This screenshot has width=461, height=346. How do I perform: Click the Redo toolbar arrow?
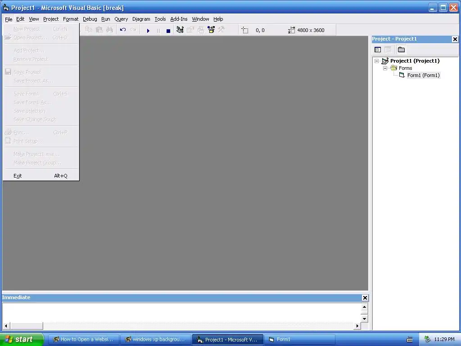pyautogui.click(x=133, y=30)
